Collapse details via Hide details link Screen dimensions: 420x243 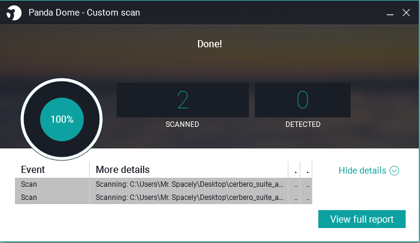pos(362,171)
